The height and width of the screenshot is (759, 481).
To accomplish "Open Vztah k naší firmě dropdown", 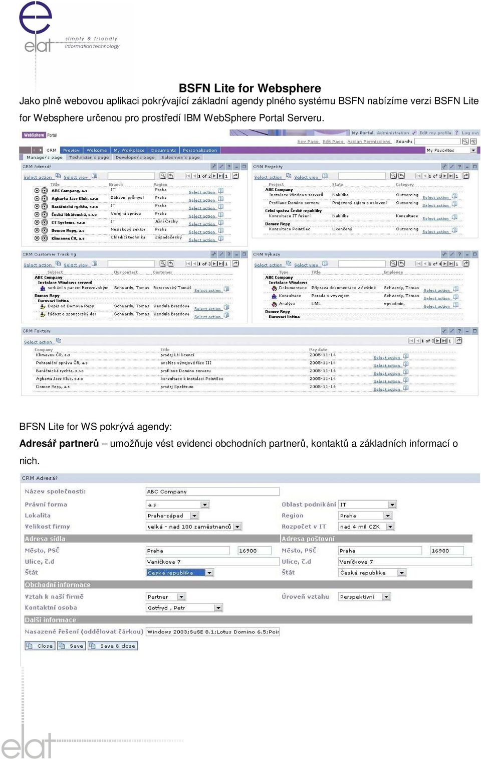I will click(181, 597).
